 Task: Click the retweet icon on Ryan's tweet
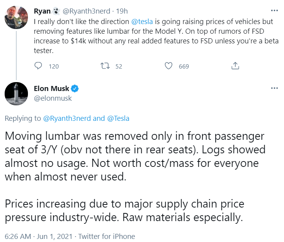pos(105,66)
